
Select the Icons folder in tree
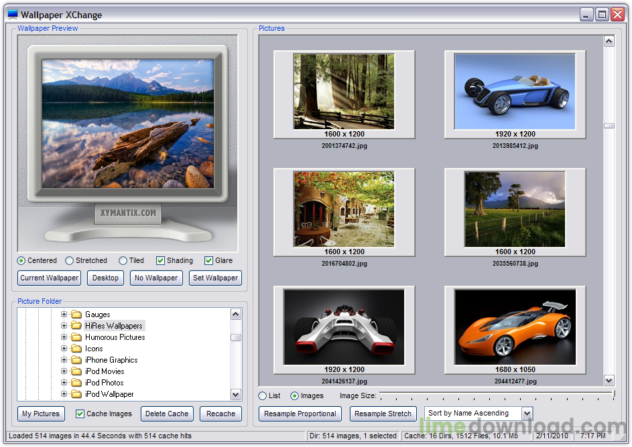tap(94, 349)
